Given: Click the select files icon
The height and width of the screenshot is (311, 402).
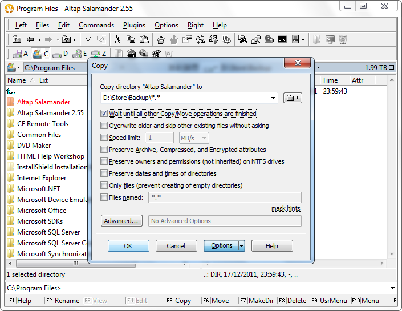Looking at the screenshot, I should tap(88, 39).
